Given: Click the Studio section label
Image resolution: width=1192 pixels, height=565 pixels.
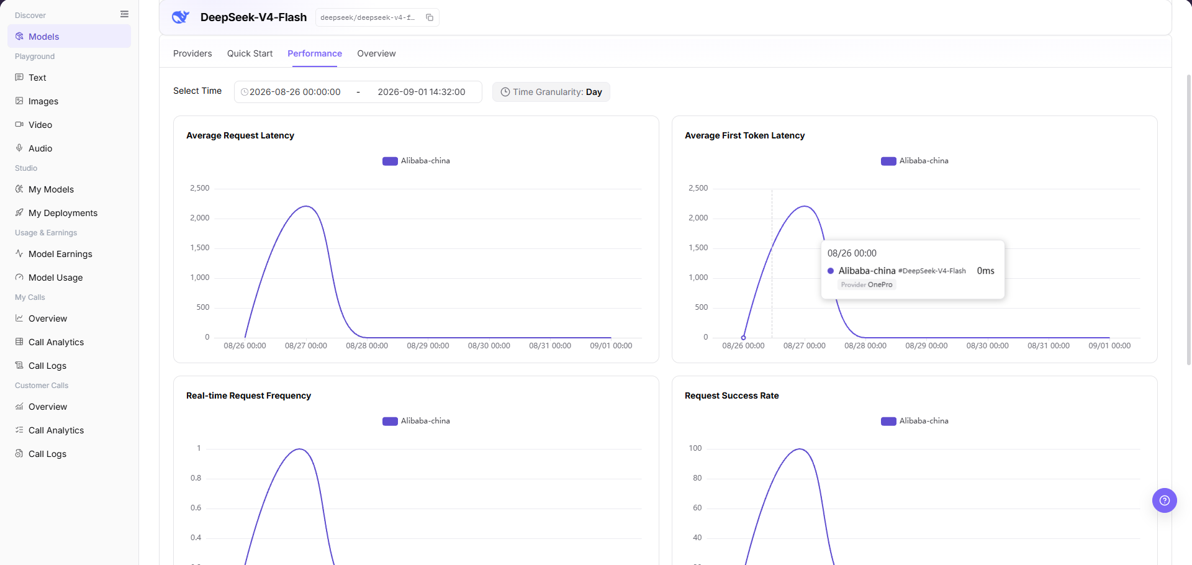Looking at the screenshot, I should tap(26, 168).
